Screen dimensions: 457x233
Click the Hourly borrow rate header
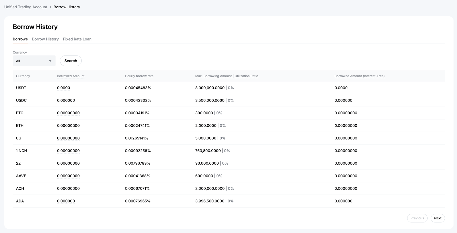click(x=139, y=76)
